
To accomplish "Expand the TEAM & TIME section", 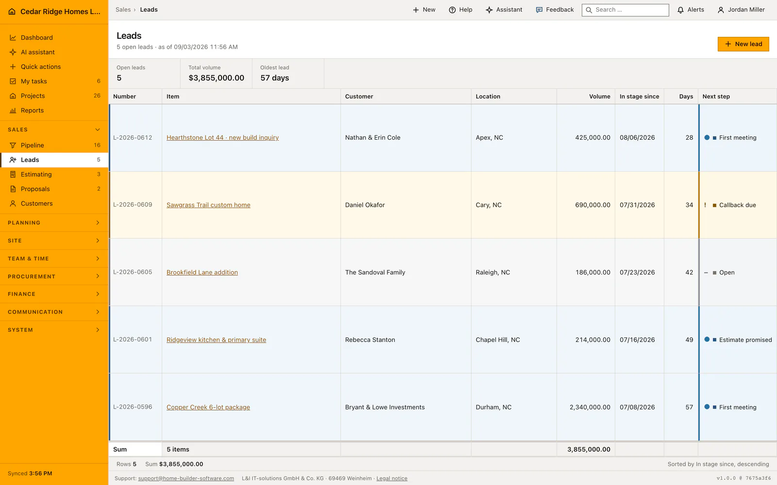I will coord(54,259).
